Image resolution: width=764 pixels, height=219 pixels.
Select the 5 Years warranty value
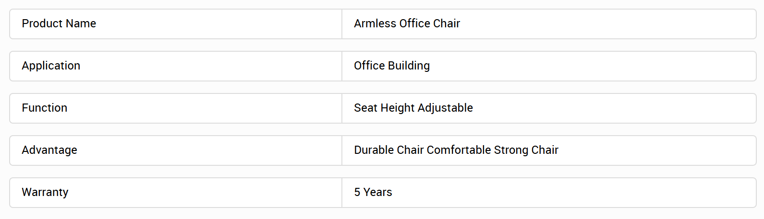(373, 192)
